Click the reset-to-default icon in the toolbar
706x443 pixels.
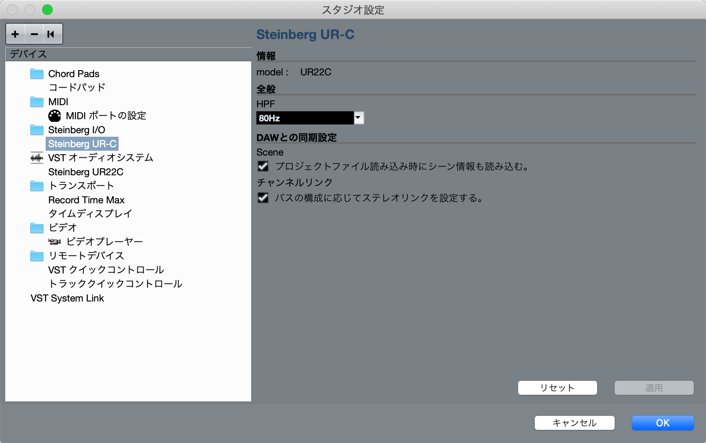[52, 34]
